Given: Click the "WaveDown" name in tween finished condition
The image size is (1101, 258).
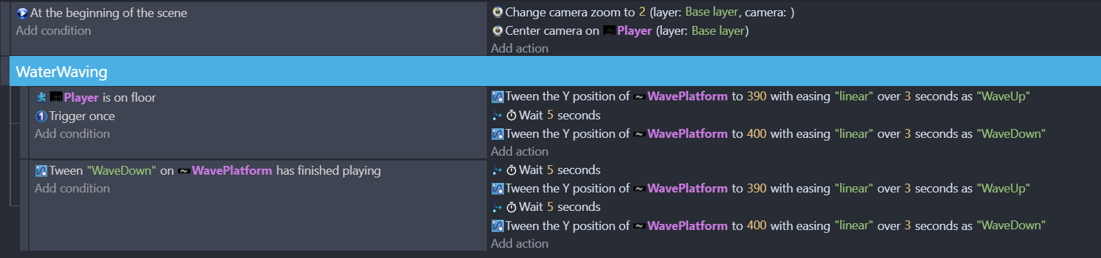Looking at the screenshot, I should coord(121,171).
